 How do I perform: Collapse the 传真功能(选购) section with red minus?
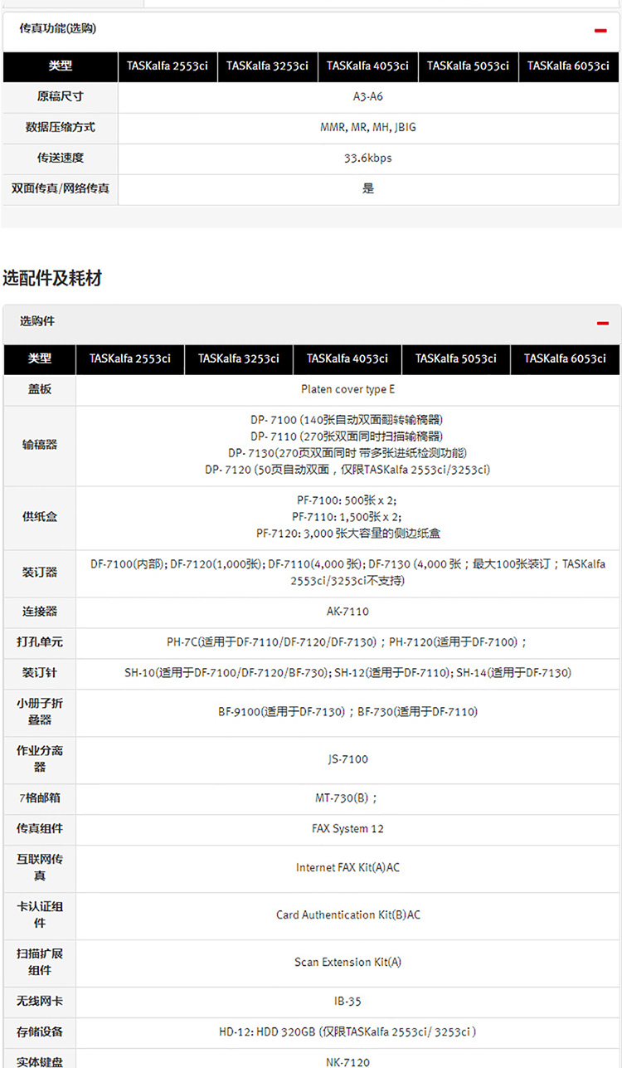pos(600,31)
